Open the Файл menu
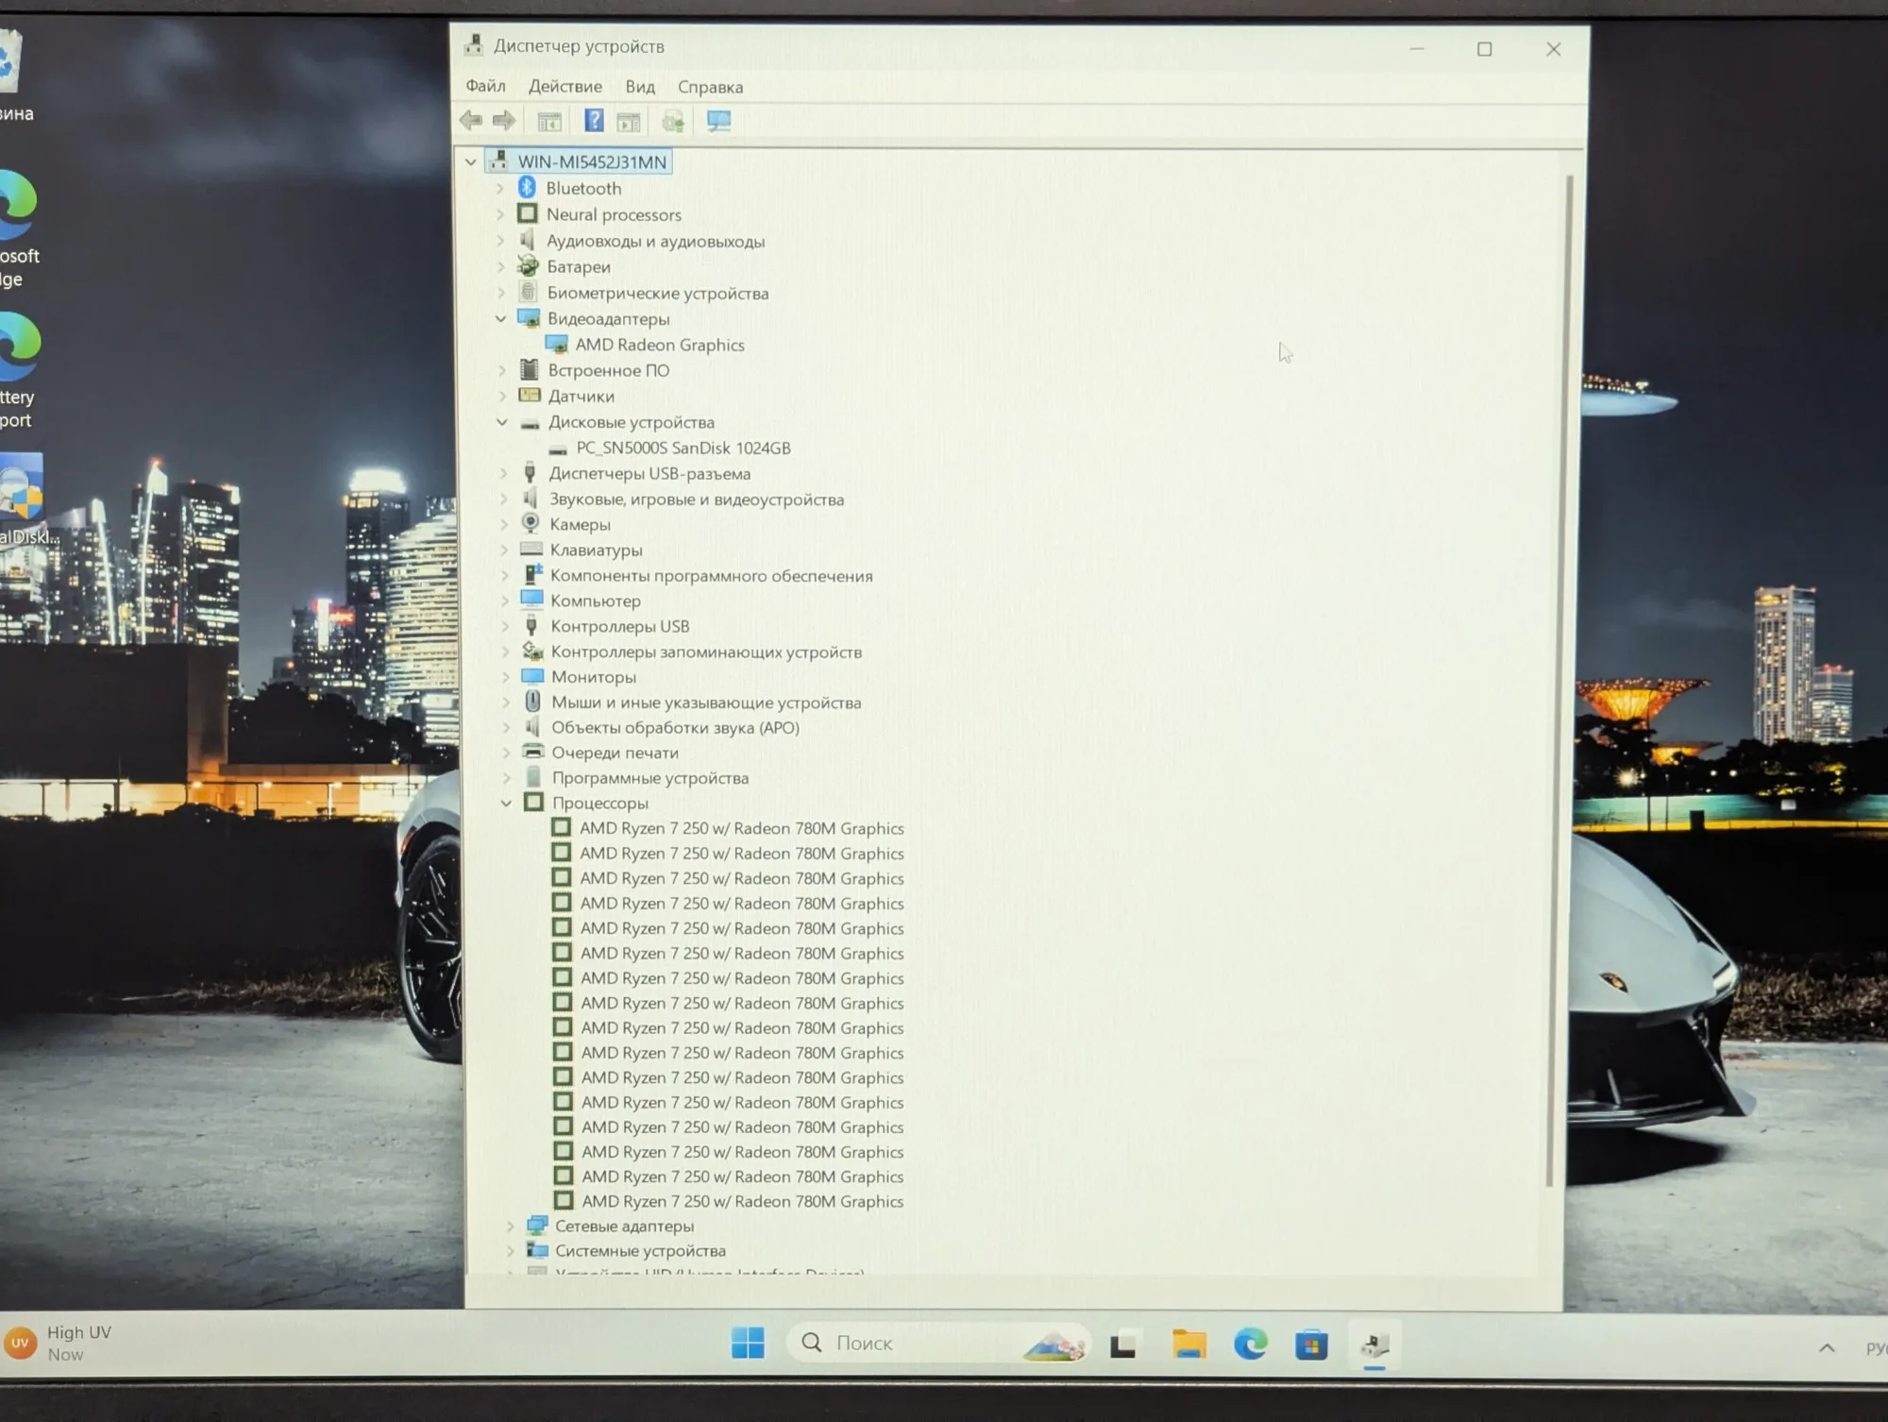This screenshot has width=1888, height=1422. [485, 87]
